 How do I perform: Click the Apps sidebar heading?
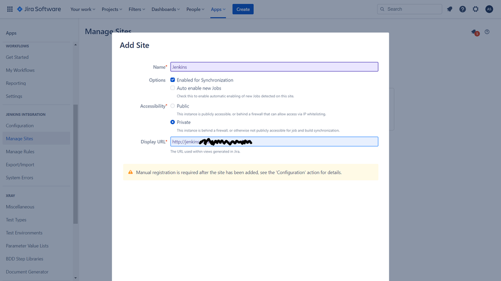point(11,33)
